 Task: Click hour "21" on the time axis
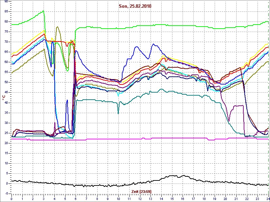click(236, 199)
